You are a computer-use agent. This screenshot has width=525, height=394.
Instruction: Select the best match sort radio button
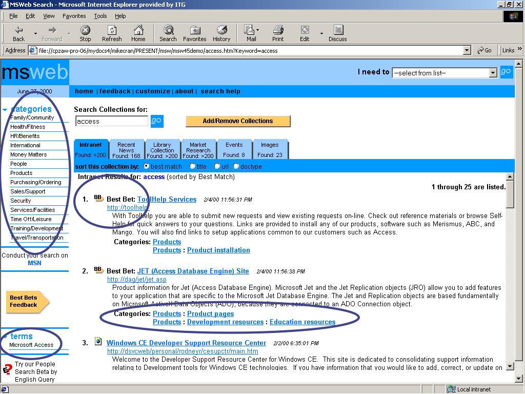coord(146,166)
